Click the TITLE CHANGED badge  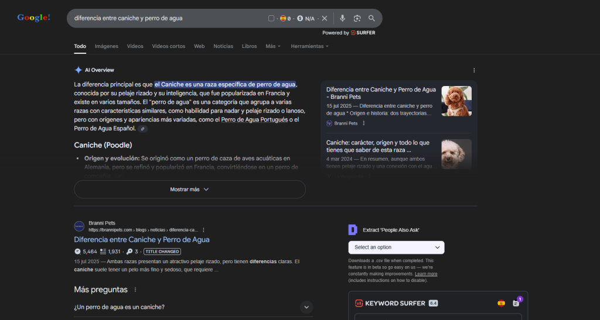(162, 252)
